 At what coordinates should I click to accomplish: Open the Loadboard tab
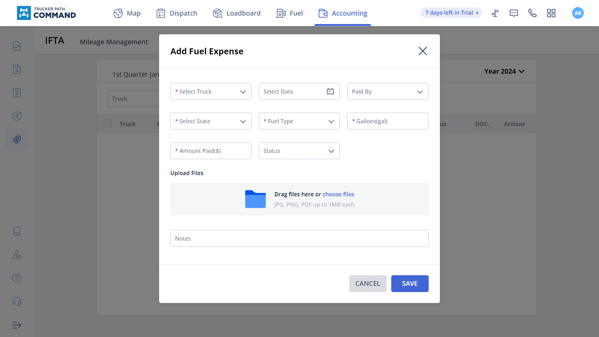[236, 13]
